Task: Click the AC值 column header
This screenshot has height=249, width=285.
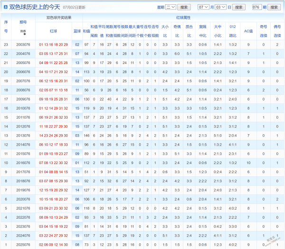Action: [248, 31]
